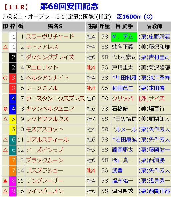Click the 調教師 column header
The width and height of the screenshot is (171, 197).
[x=154, y=27]
